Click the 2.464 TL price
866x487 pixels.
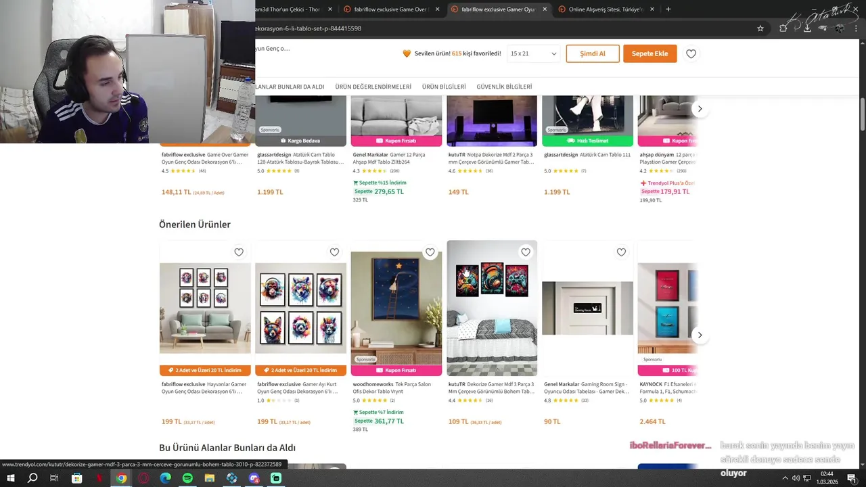653,421
